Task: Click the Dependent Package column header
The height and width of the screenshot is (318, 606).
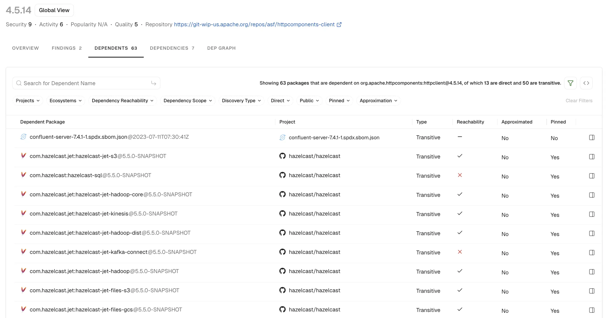Action: [x=43, y=122]
